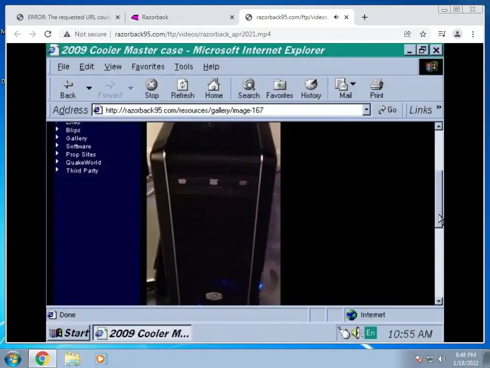Reload the Chrome page
Viewport: 490px width, 368px height.
pos(48,34)
